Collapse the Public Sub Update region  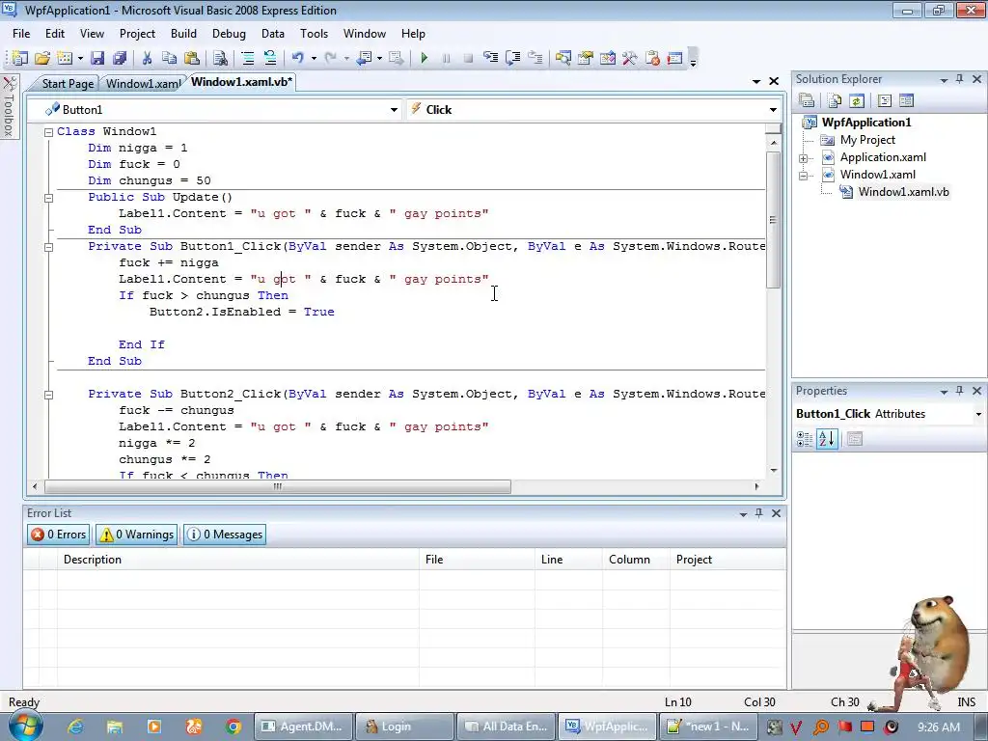(x=48, y=198)
